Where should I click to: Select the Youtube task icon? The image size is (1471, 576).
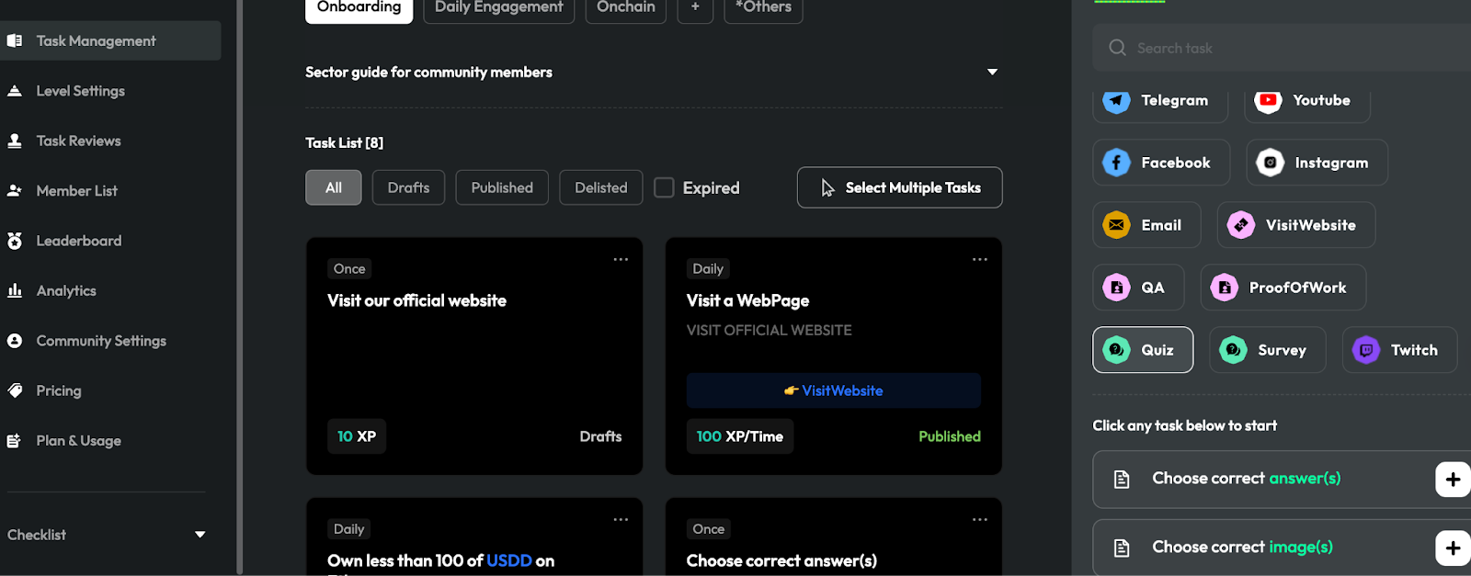click(x=1268, y=100)
